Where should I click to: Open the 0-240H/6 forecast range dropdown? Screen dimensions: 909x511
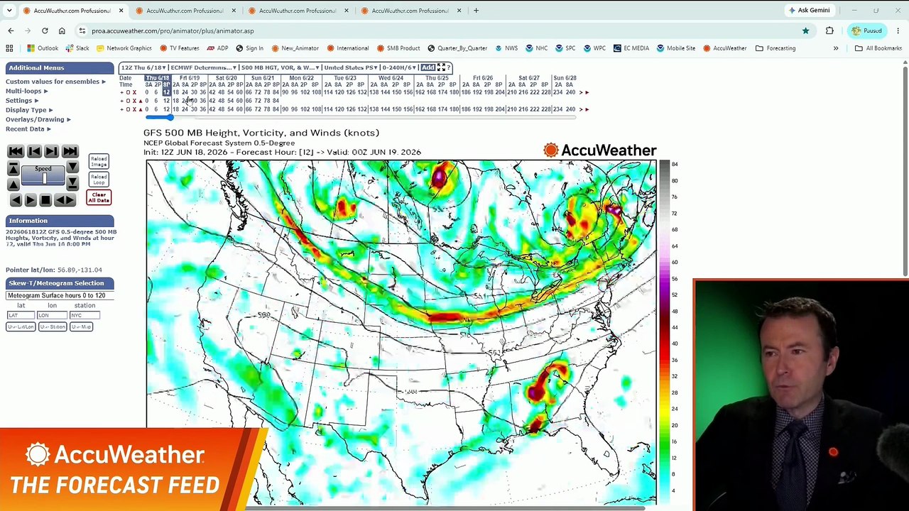[x=400, y=67]
